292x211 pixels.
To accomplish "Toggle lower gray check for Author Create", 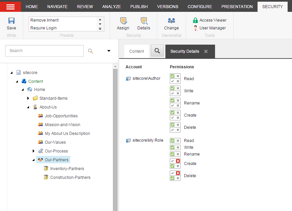I will tap(172, 118).
